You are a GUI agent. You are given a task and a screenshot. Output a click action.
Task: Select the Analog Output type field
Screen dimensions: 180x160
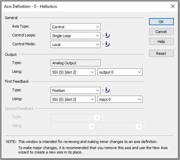(x=76, y=63)
